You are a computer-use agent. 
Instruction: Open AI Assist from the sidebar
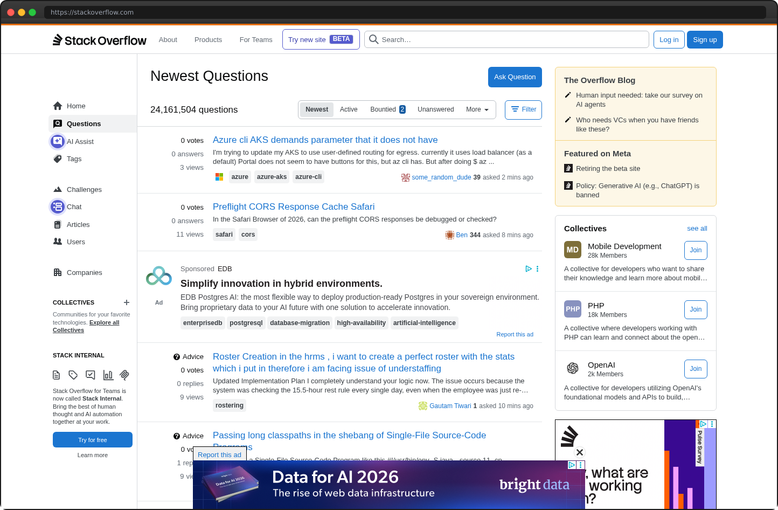coord(80,141)
